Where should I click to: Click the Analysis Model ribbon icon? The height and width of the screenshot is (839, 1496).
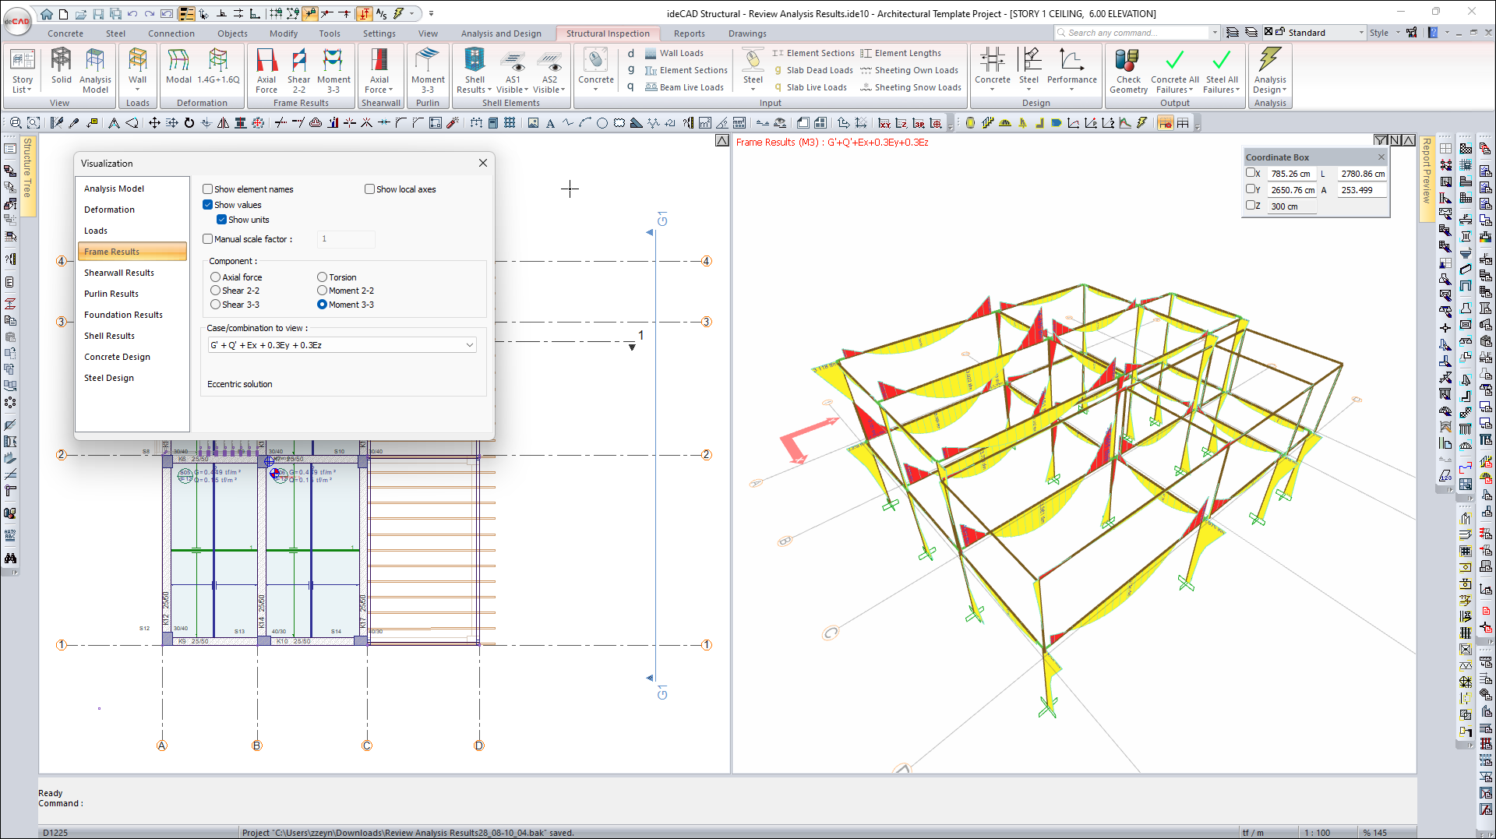click(x=95, y=69)
